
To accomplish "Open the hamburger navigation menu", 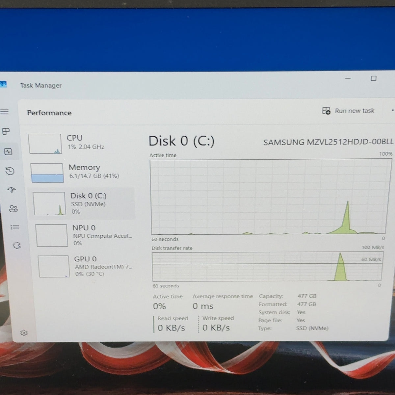I will [x=4, y=111].
